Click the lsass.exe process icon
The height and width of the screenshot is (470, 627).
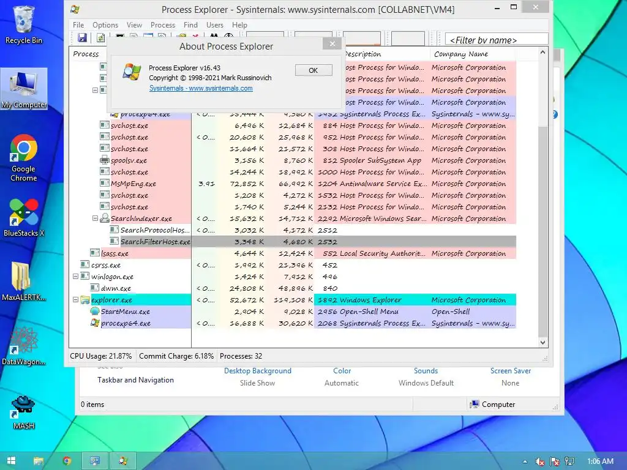pyautogui.click(x=95, y=253)
